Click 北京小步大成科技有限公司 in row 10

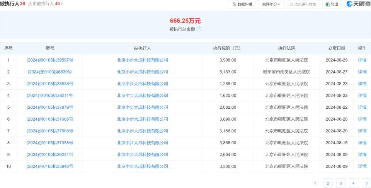tap(143, 166)
